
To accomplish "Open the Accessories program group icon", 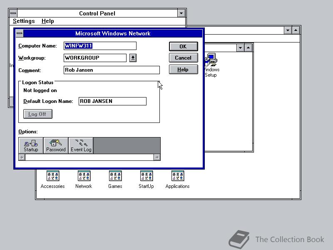I will click(53, 180).
